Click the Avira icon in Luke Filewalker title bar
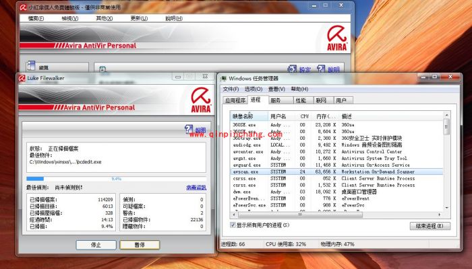472x269 pixels. 22,78
